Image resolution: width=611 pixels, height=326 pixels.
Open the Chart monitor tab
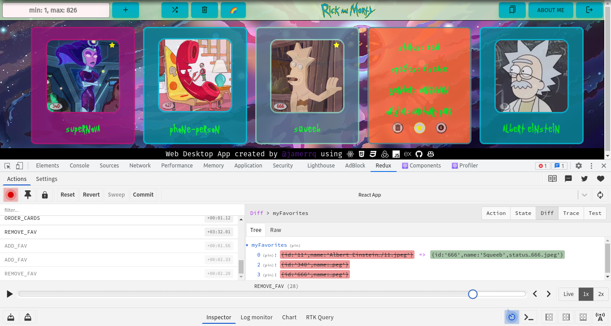tap(289, 317)
